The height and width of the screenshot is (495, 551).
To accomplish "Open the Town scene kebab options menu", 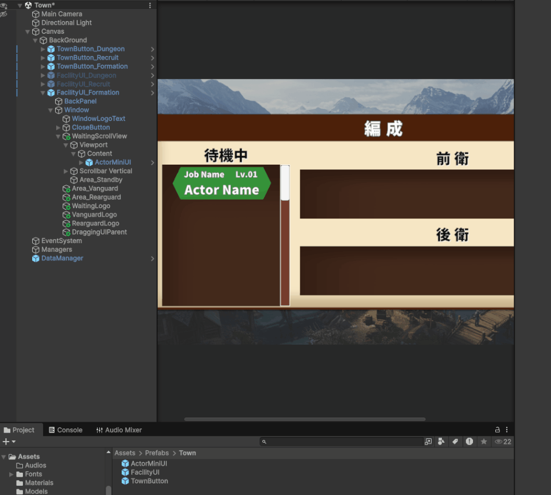I will tap(150, 5).
